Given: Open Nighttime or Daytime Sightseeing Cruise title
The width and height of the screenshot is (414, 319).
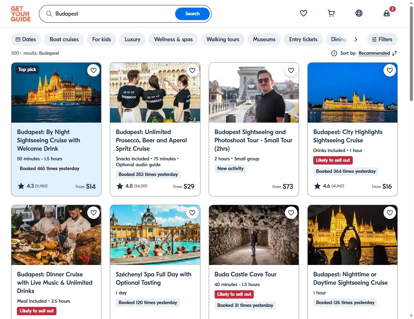Looking at the screenshot, I should (350, 278).
